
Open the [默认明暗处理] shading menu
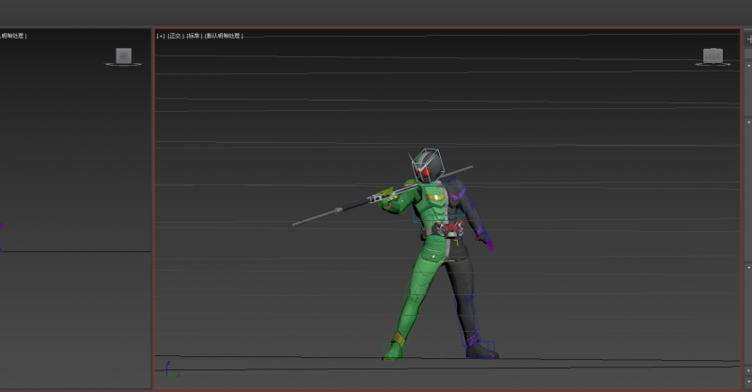(x=224, y=36)
